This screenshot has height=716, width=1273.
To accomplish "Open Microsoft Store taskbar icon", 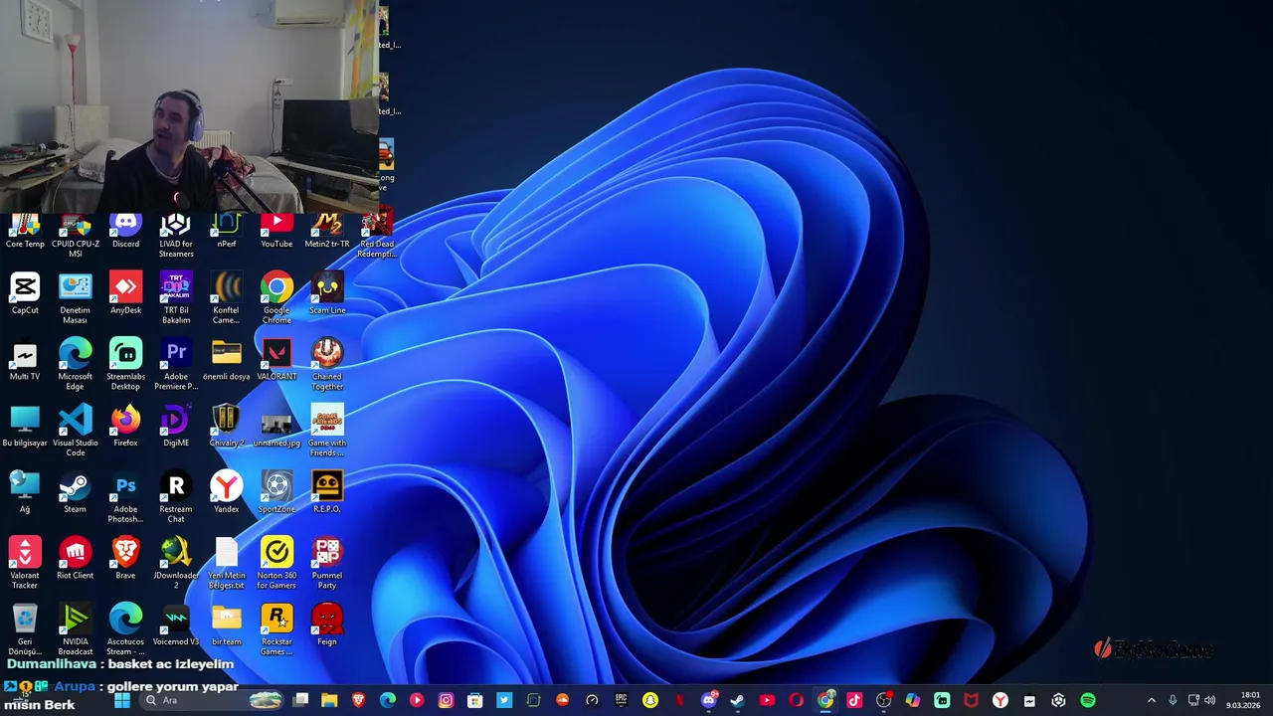I will click(x=474, y=700).
